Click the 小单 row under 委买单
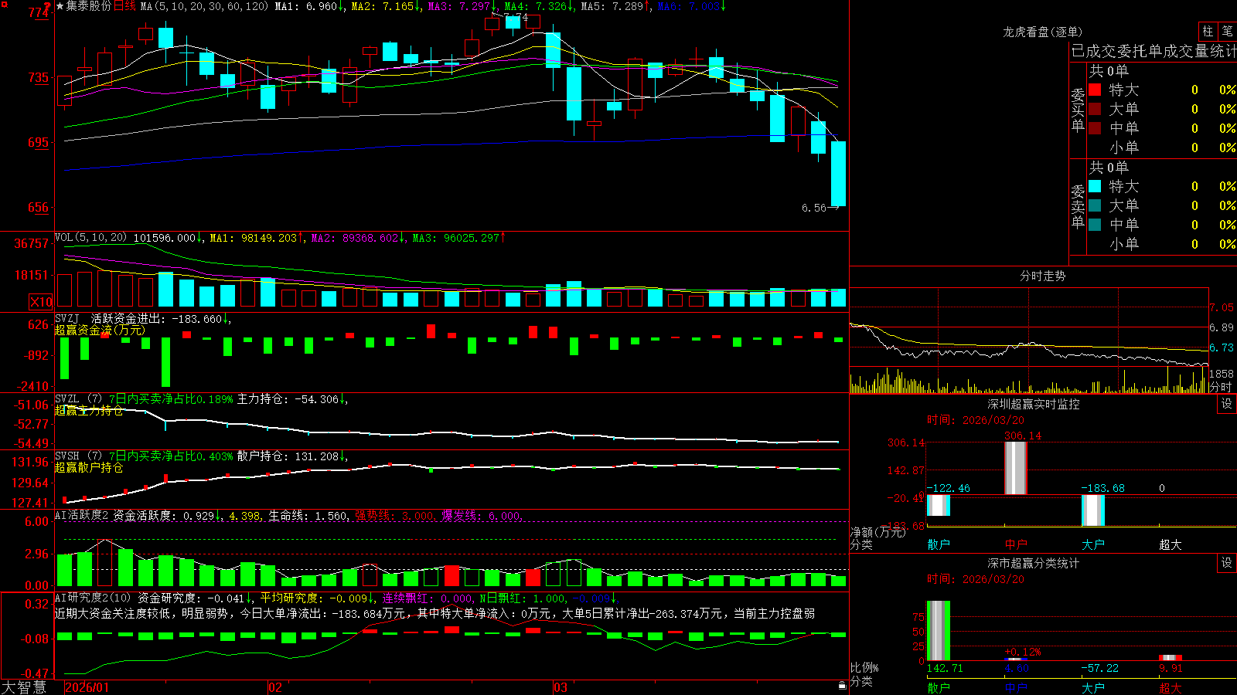Image resolution: width=1237 pixels, height=695 pixels. [x=1162, y=147]
